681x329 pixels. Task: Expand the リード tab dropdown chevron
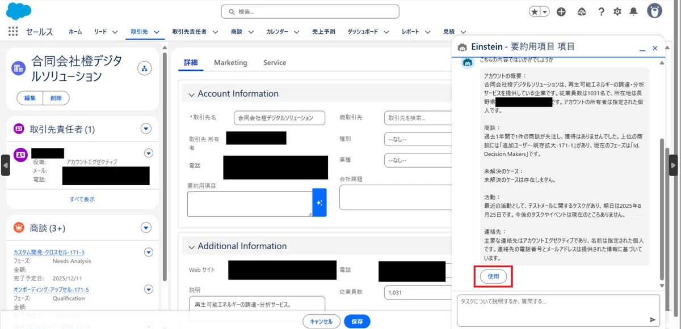click(115, 32)
